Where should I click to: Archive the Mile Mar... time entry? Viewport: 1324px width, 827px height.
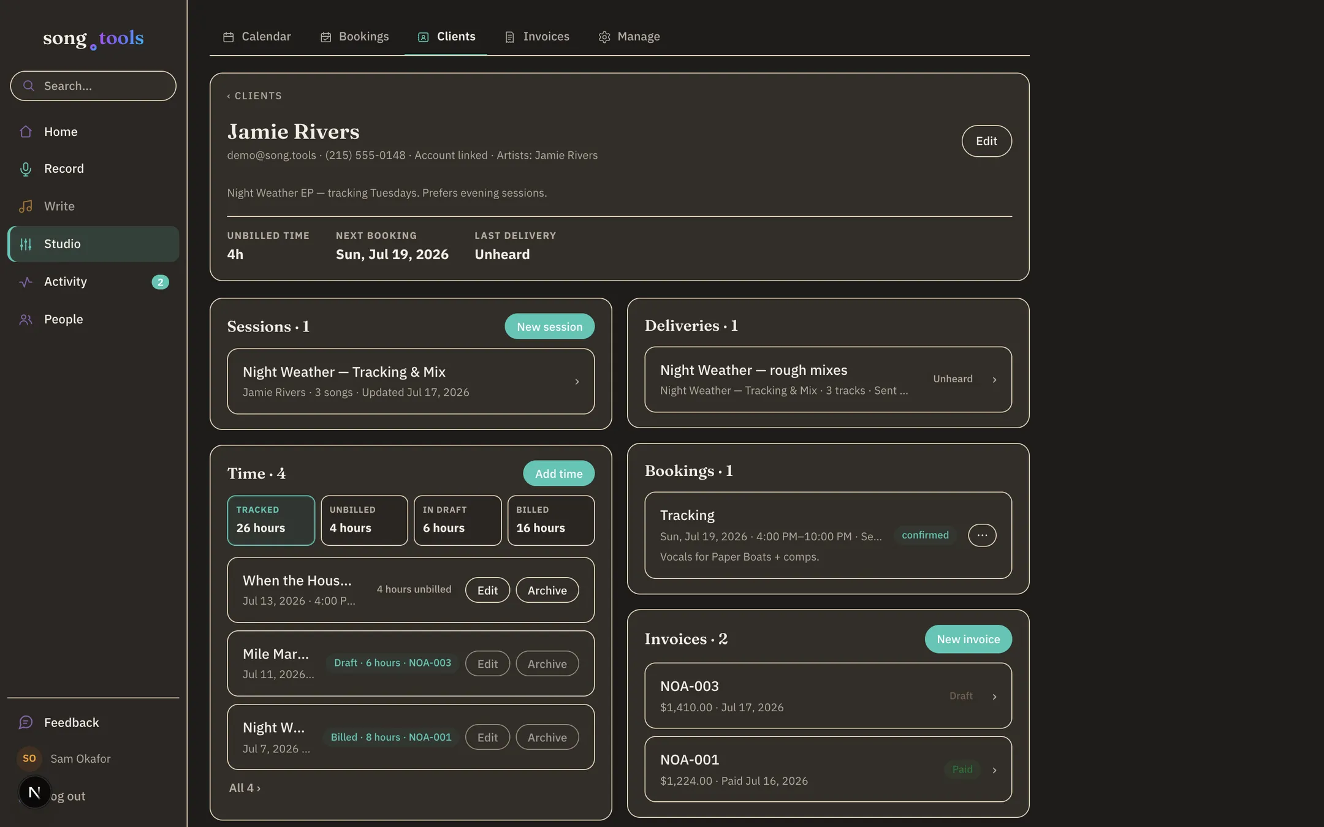point(547,663)
